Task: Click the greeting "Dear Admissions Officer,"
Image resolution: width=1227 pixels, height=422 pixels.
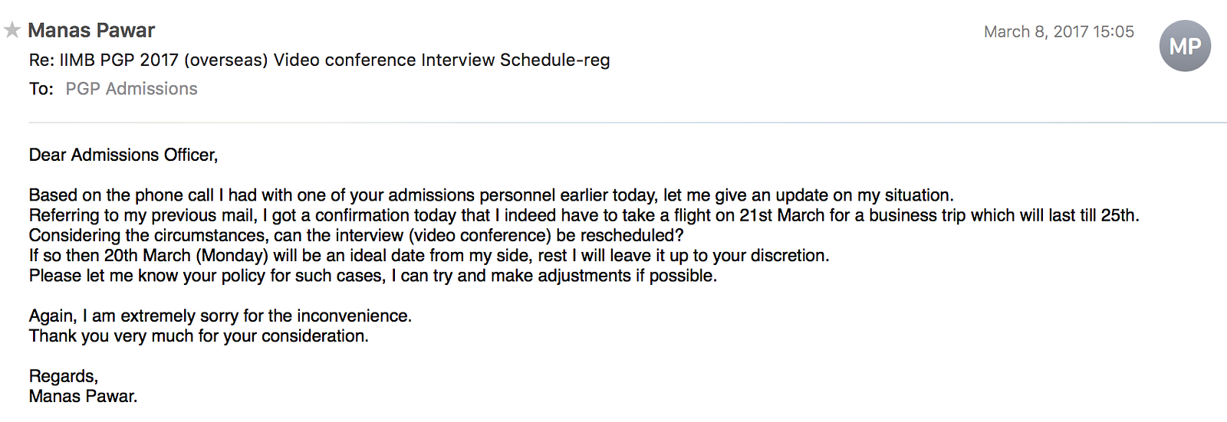Action: [x=123, y=155]
